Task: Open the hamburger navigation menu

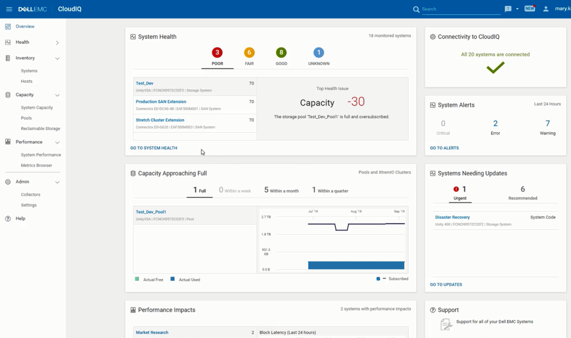Action: (9, 9)
